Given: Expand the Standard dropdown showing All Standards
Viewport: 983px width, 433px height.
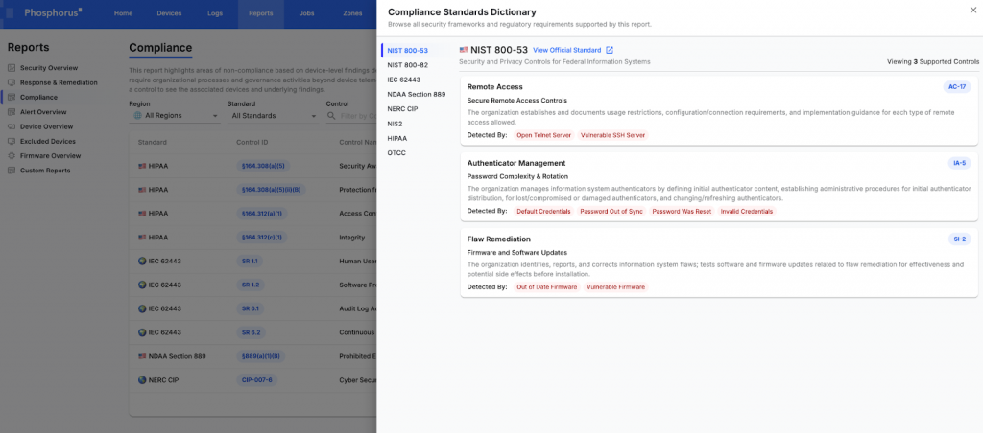Looking at the screenshot, I should click(273, 116).
